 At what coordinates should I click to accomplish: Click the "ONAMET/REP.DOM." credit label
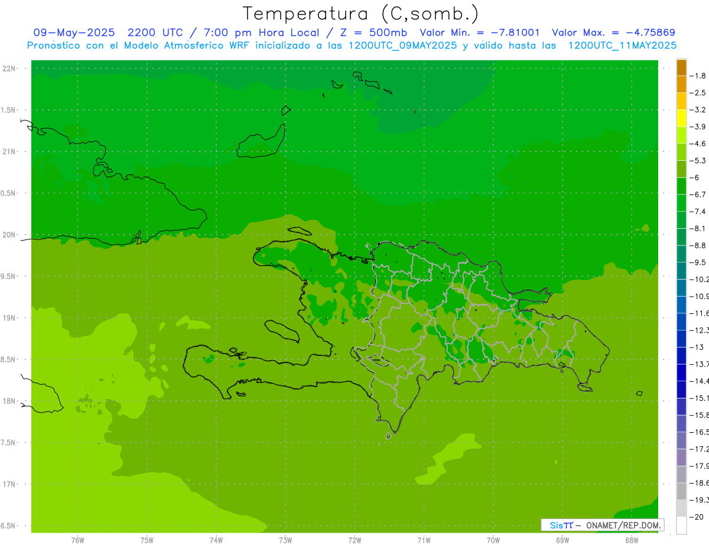pos(624,525)
